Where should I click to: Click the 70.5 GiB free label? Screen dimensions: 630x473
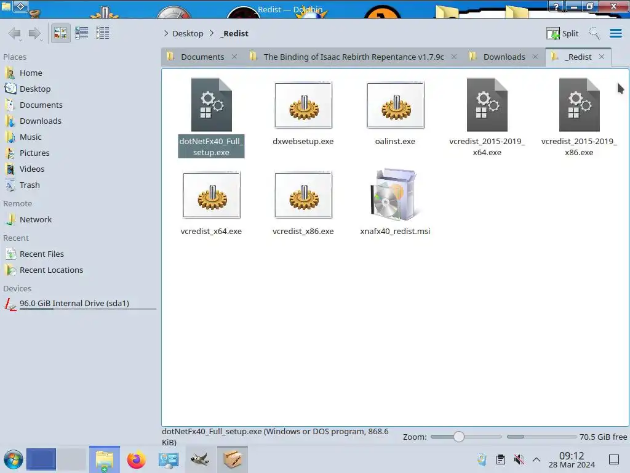pos(603,437)
